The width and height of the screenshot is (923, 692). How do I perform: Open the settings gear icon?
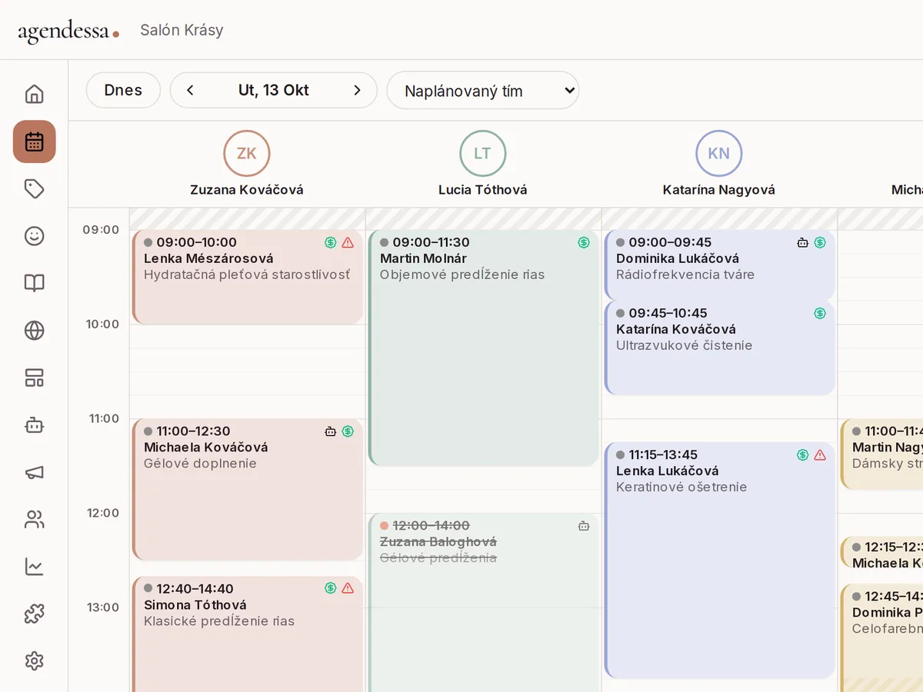click(x=34, y=661)
